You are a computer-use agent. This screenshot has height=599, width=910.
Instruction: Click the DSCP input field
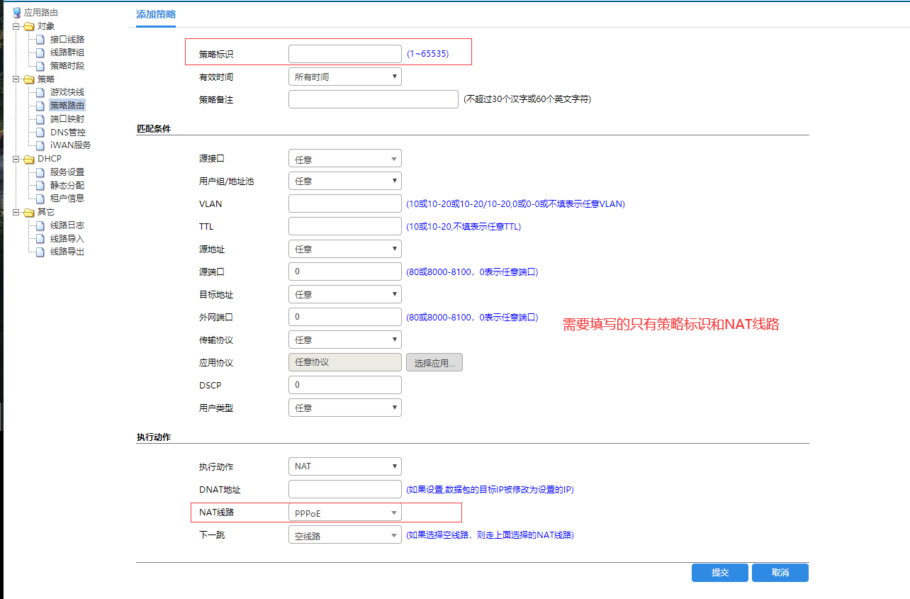[345, 386]
